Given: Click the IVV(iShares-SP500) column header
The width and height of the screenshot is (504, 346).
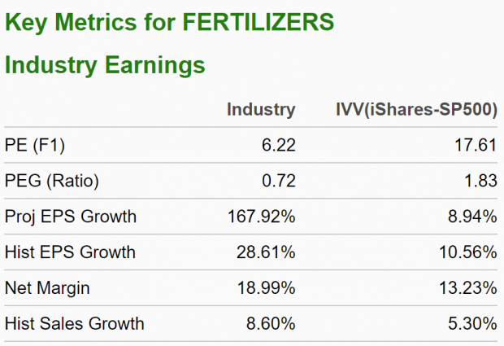Looking at the screenshot, I should coord(416,110).
